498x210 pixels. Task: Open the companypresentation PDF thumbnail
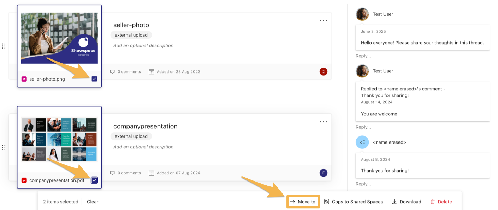[59, 139]
